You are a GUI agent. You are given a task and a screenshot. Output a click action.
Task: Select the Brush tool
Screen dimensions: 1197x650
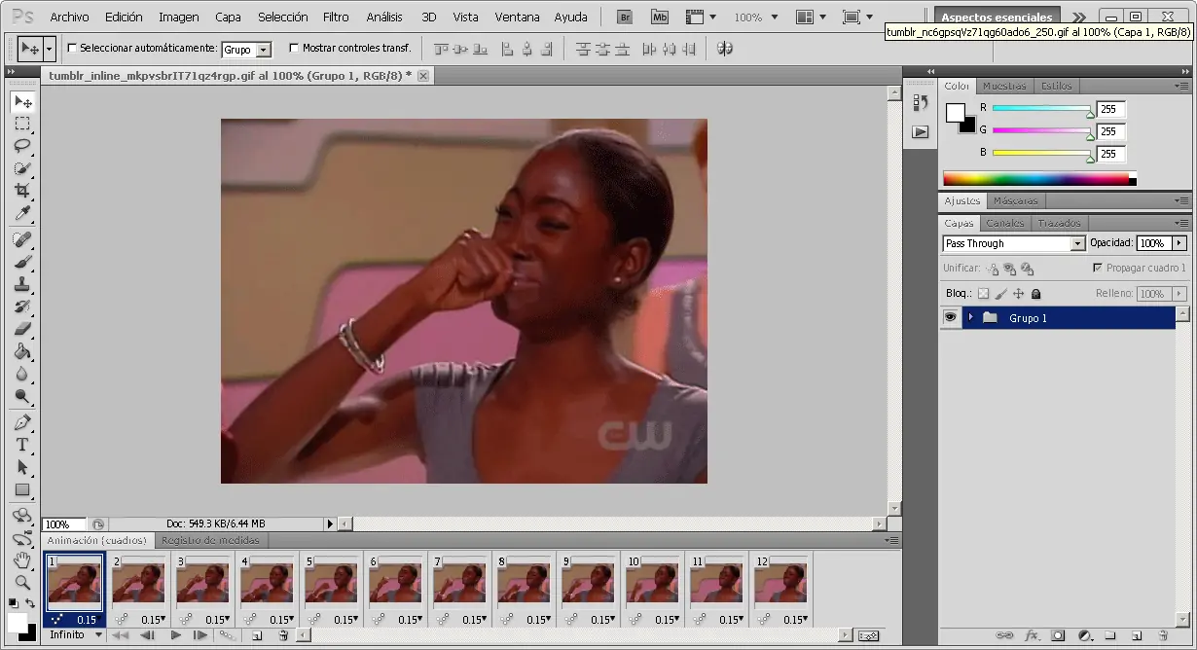[22, 262]
